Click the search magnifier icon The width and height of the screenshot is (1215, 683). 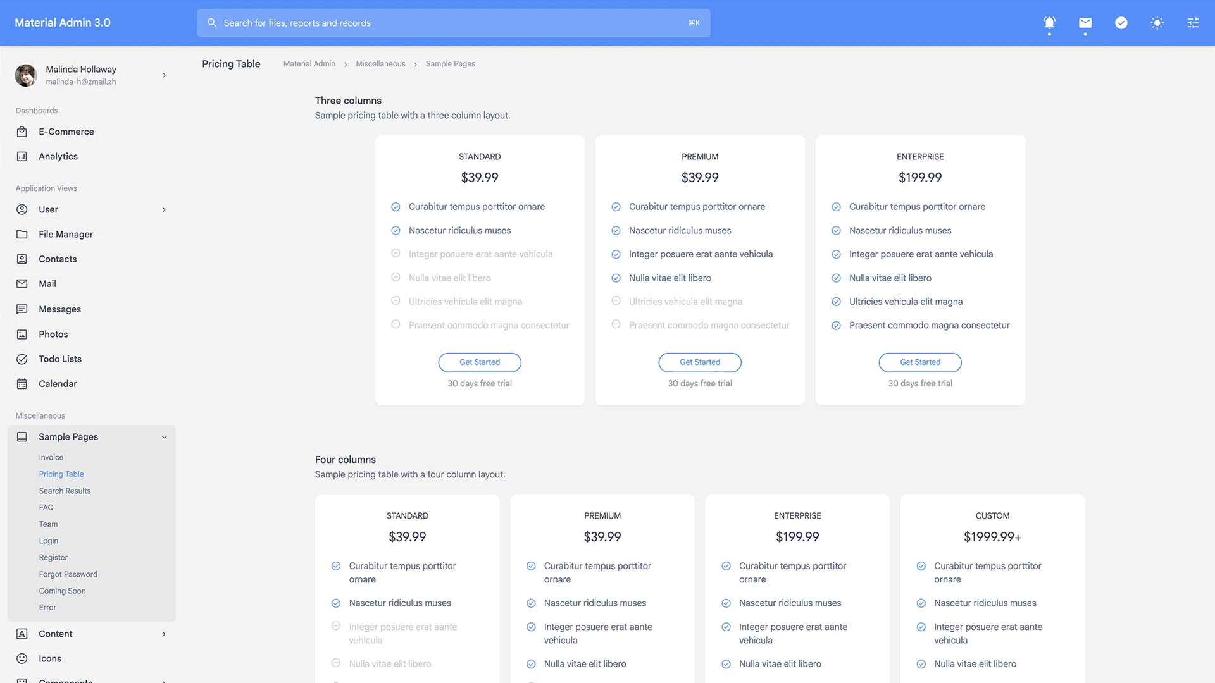pyautogui.click(x=212, y=23)
